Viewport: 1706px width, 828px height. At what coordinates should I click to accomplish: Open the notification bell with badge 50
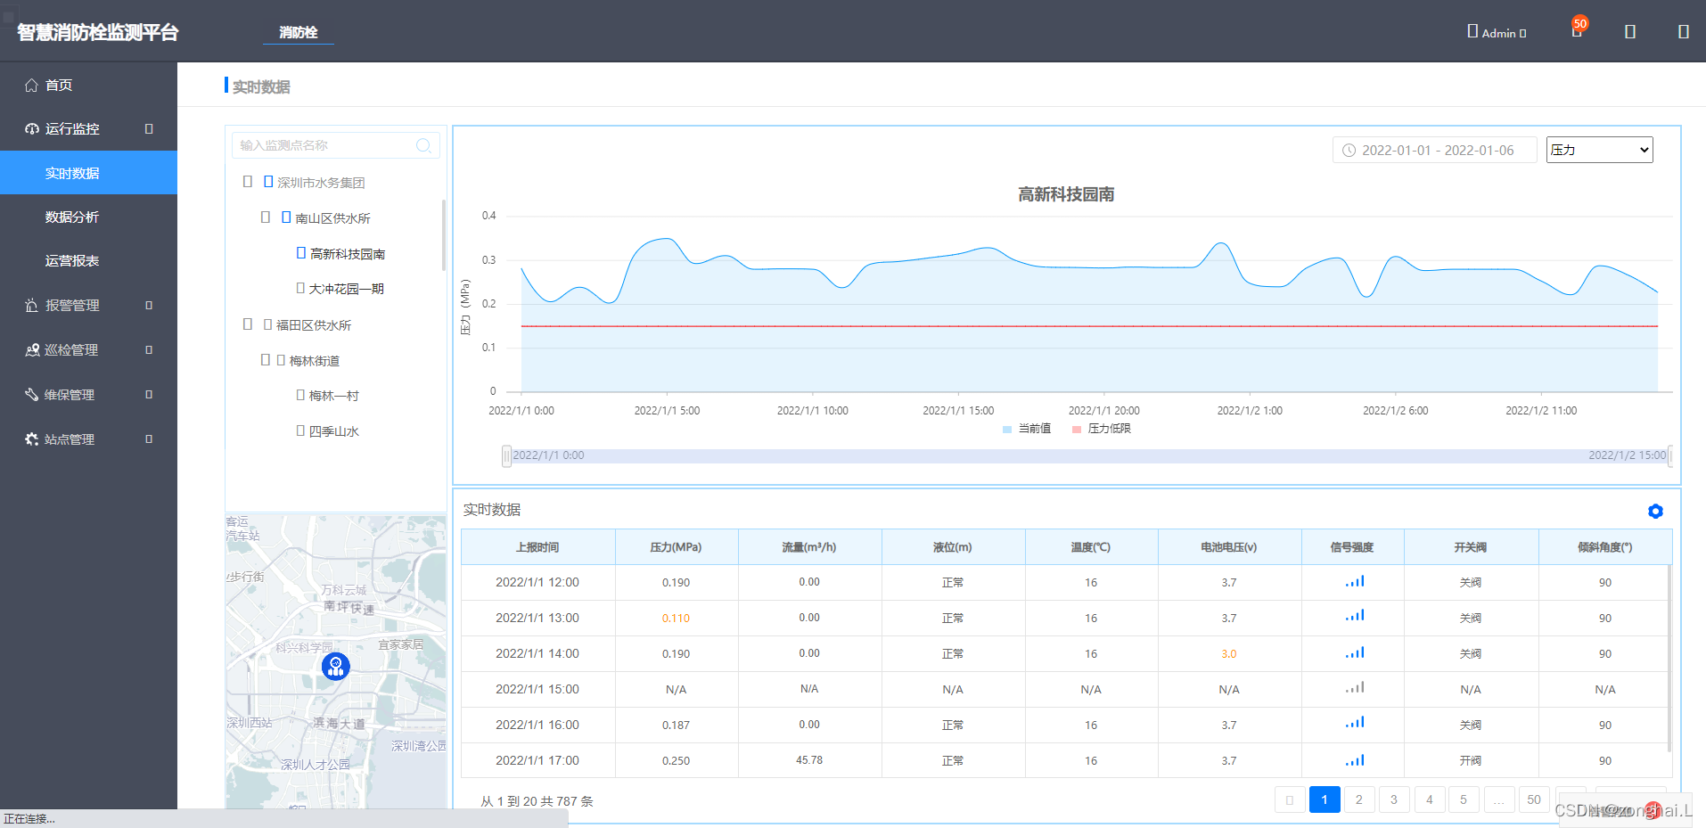1577,30
